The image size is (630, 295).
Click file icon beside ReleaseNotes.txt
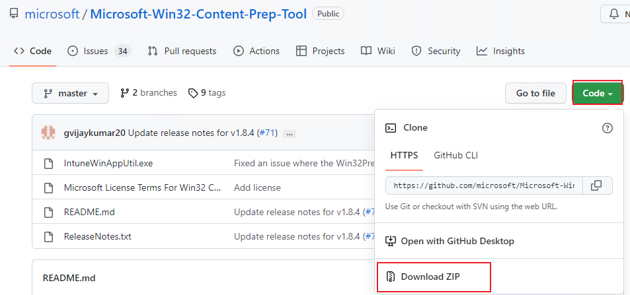[x=49, y=236]
